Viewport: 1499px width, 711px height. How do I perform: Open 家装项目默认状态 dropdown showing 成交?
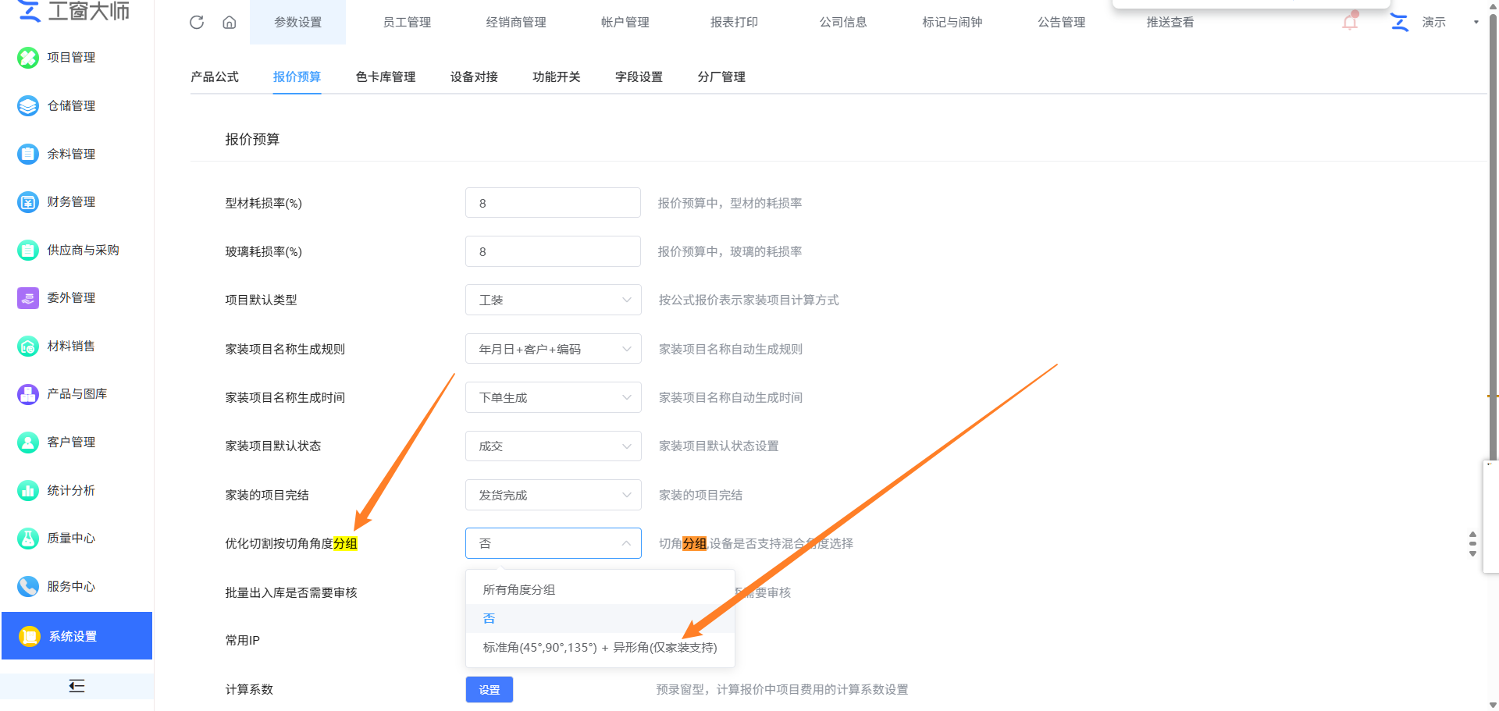coord(553,446)
